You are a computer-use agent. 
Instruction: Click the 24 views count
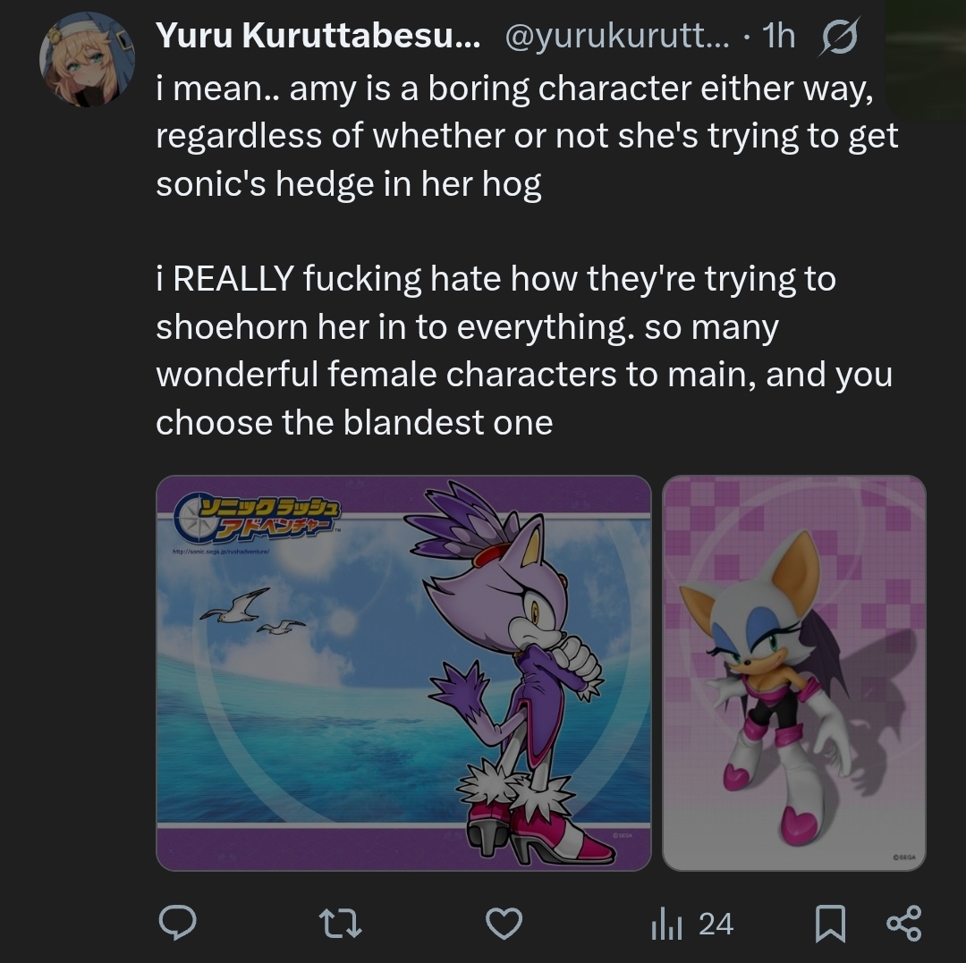[716, 925]
